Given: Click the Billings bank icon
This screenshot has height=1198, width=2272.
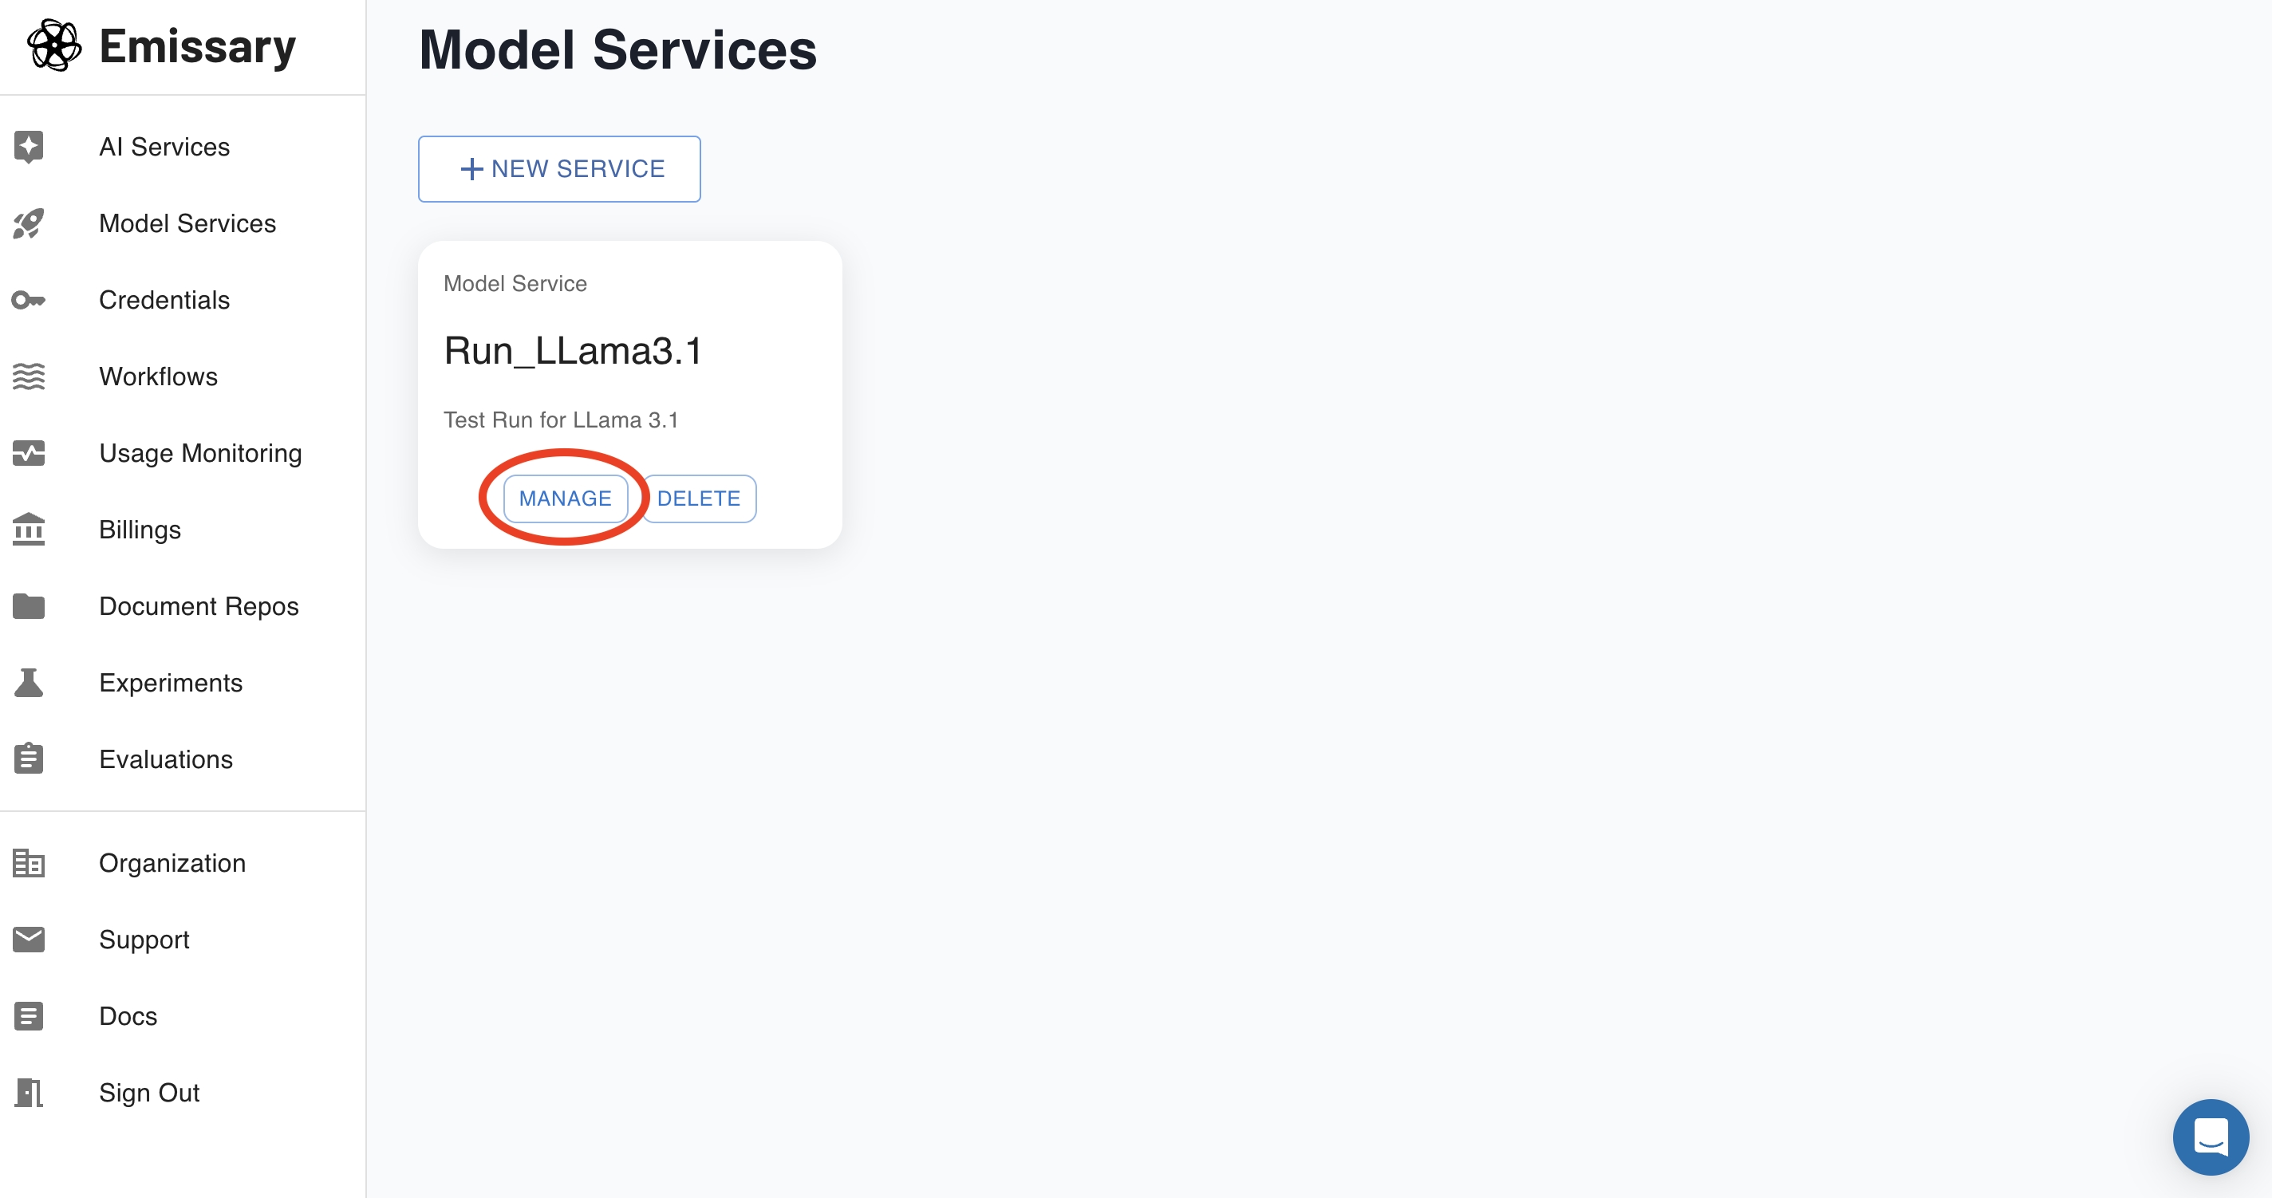Looking at the screenshot, I should coord(28,529).
